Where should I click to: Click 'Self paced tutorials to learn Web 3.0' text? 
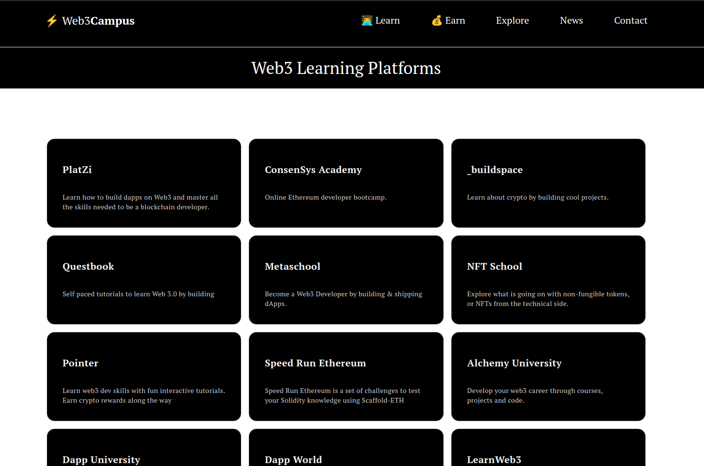[138, 294]
